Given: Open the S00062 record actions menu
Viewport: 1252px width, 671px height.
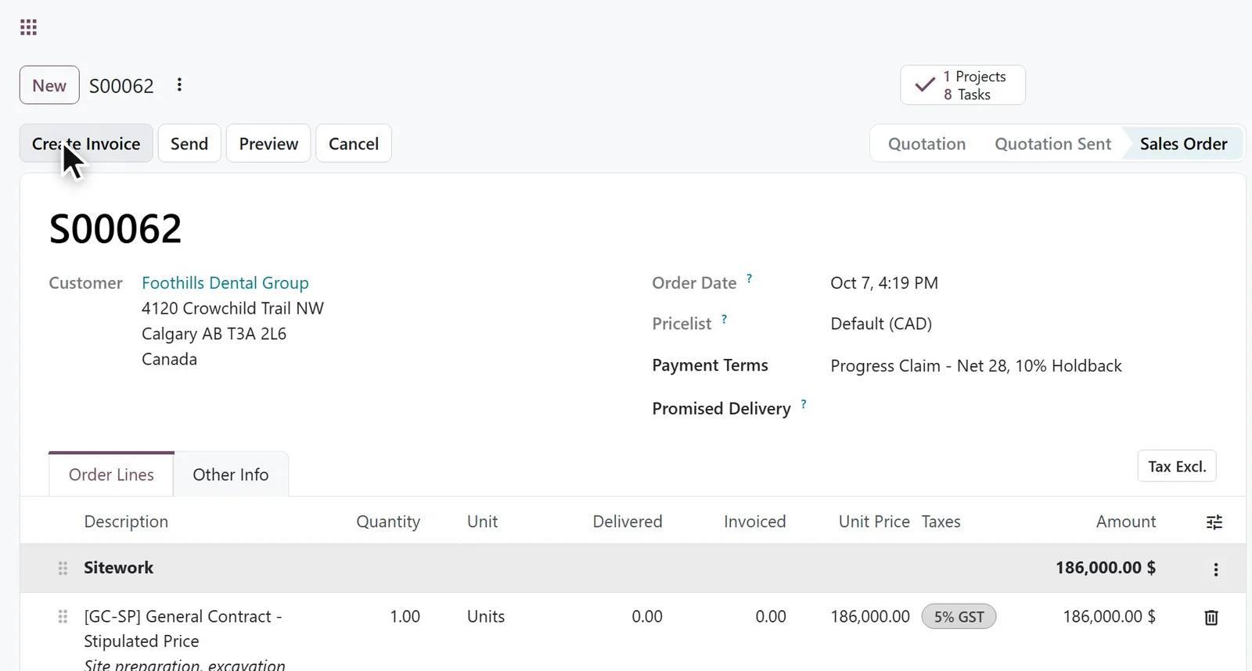Looking at the screenshot, I should point(179,84).
